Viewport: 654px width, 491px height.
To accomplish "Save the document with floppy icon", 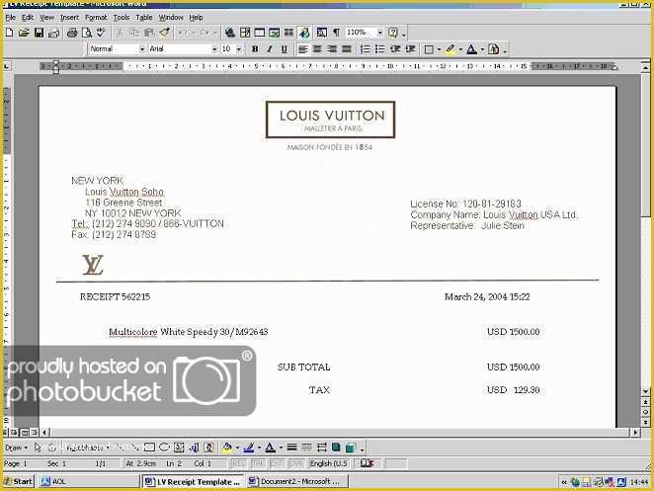I will click(x=39, y=33).
